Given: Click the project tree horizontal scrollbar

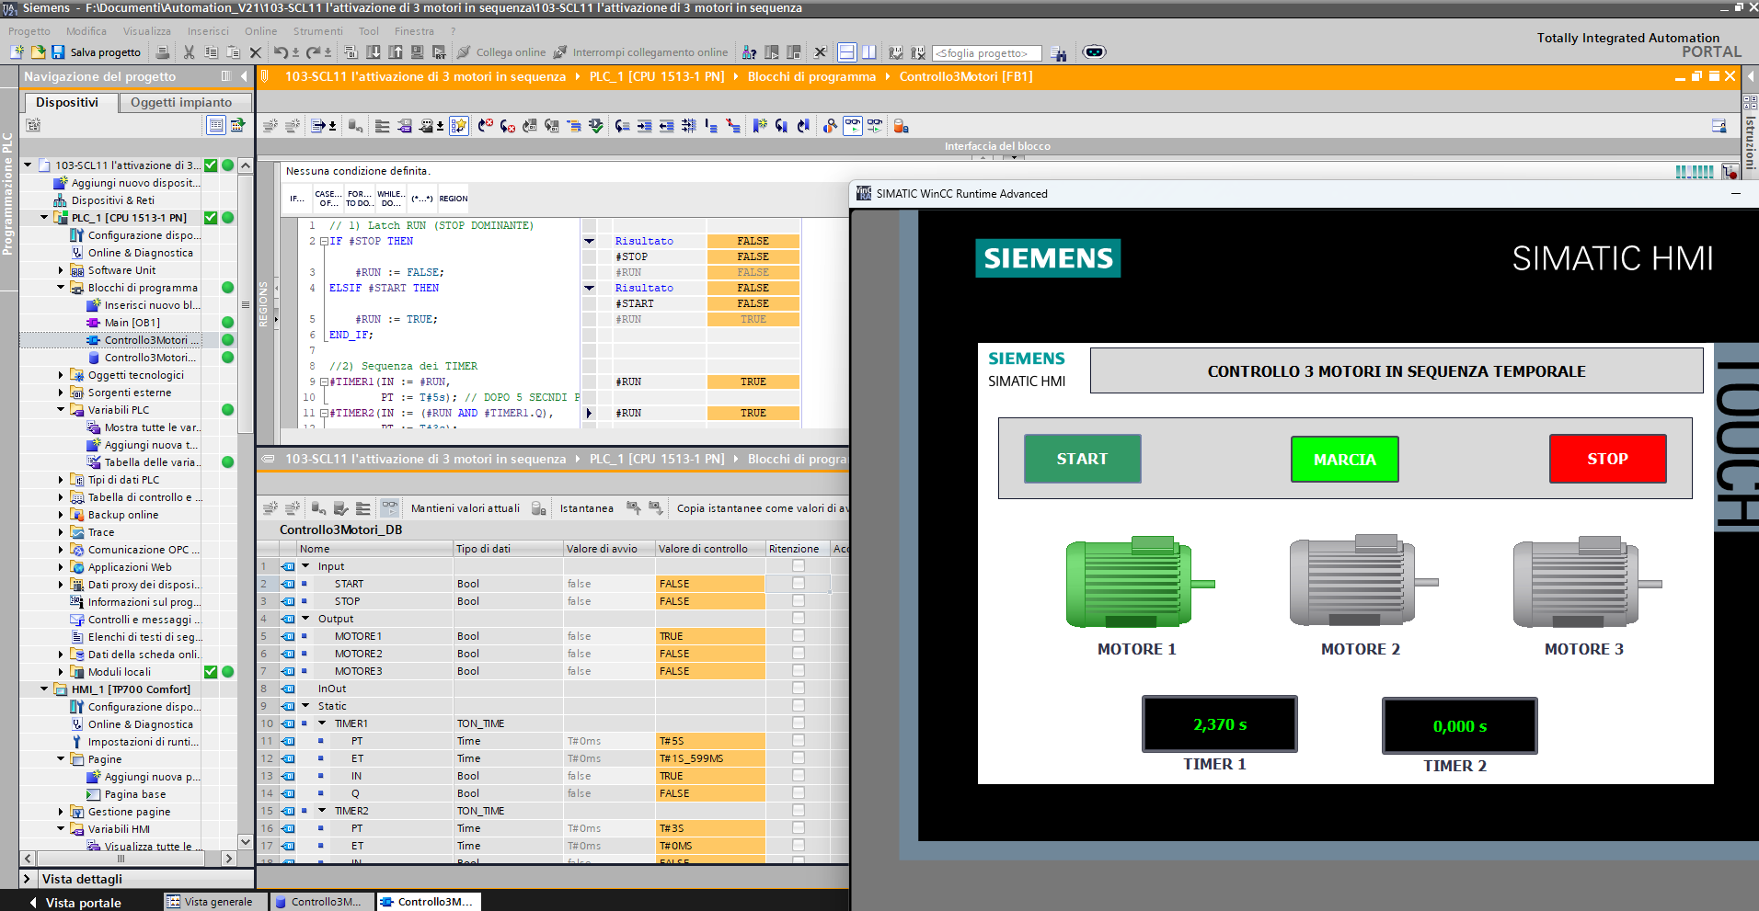Looking at the screenshot, I should [x=121, y=859].
